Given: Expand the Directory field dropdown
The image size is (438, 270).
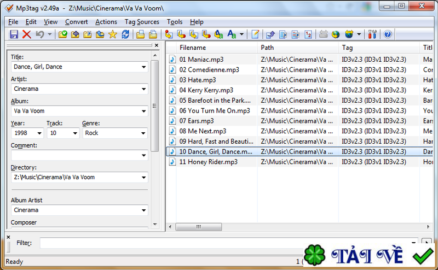Looking at the screenshot, I should [x=143, y=178].
